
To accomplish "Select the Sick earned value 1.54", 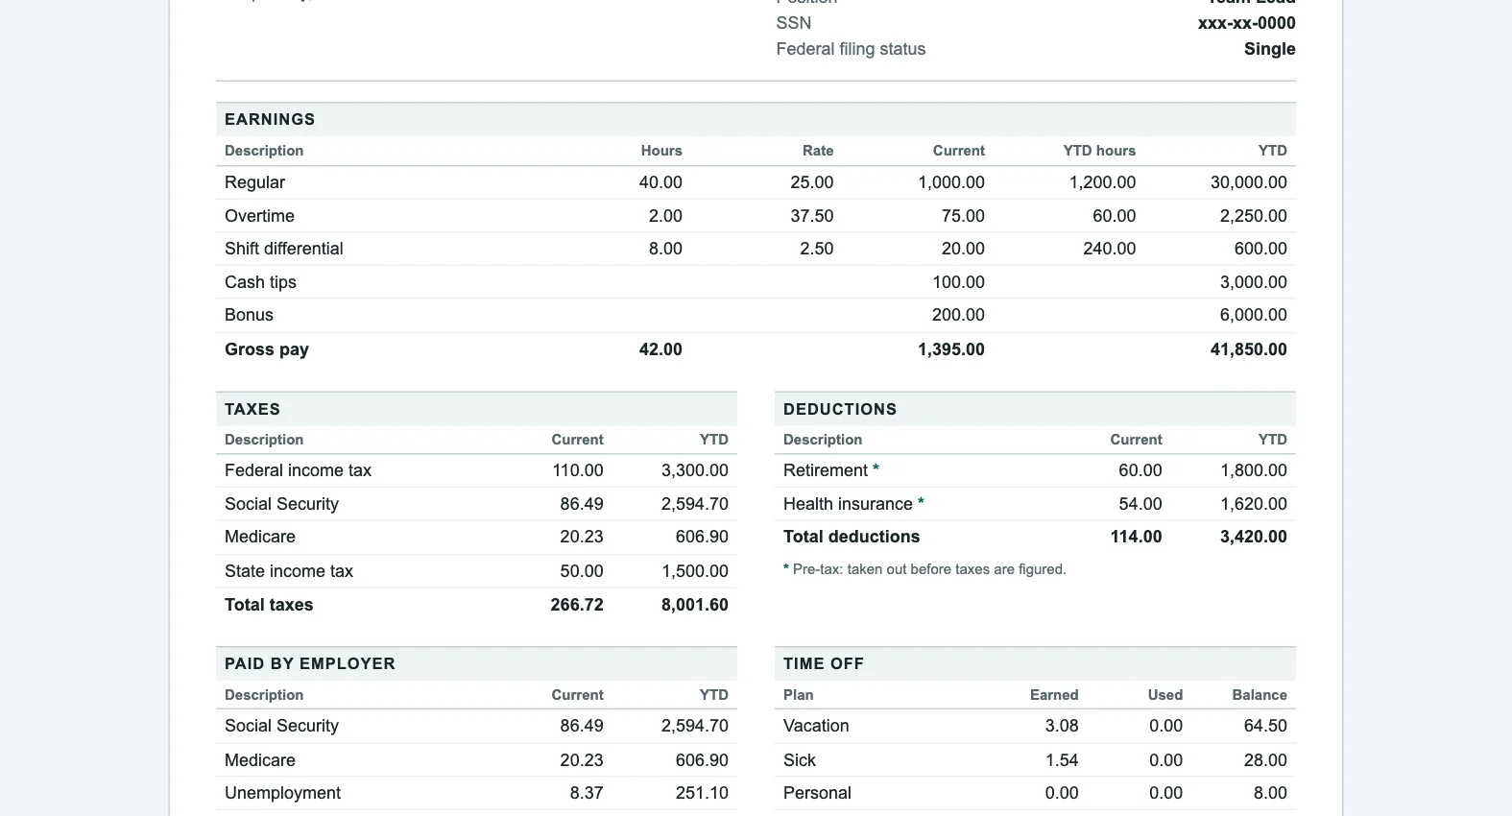I will [x=1062, y=760].
